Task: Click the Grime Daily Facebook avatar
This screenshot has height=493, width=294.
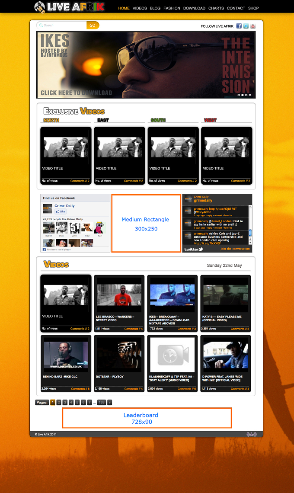Action: tap(48, 209)
